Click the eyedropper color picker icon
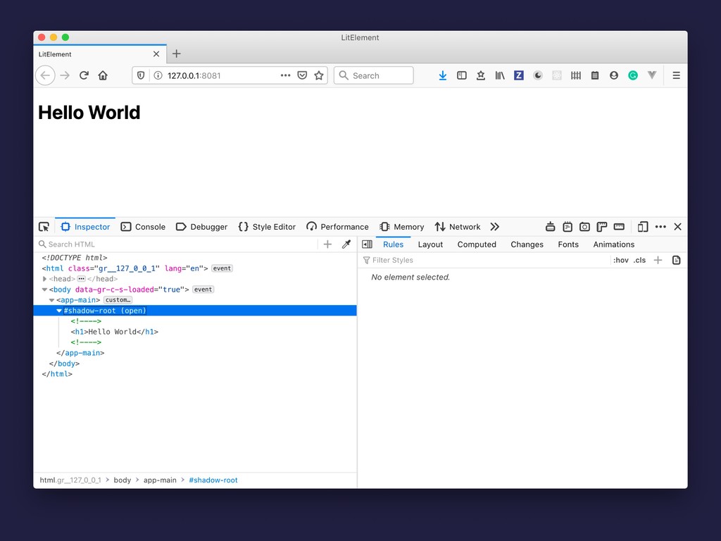The image size is (721, 541). (x=346, y=244)
